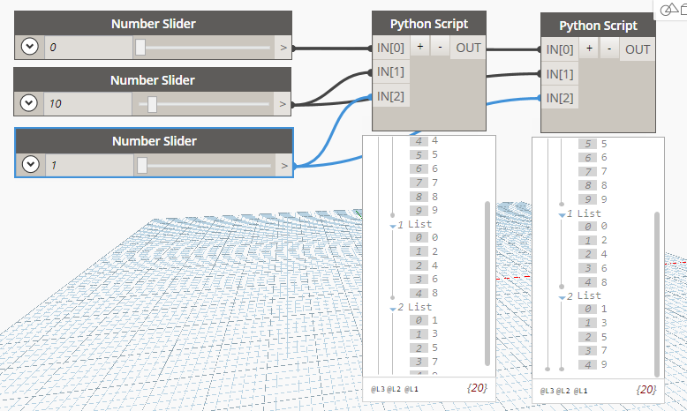Viewport: 687px width, 411px height.
Task: Expand options of Number Slider with value 10
Action: pyautogui.click(x=29, y=103)
